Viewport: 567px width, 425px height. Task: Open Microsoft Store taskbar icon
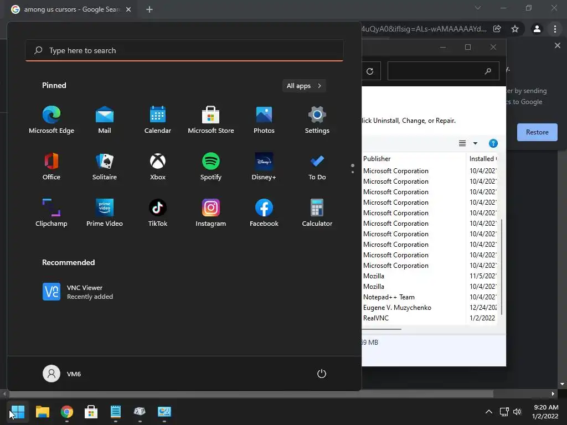pos(91,412)
